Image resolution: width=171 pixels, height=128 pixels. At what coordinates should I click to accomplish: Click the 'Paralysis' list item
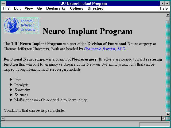(21, 85)
